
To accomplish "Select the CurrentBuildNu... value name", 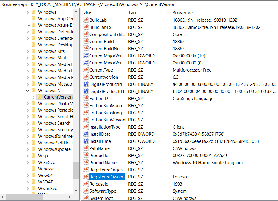I will point(106,48).
